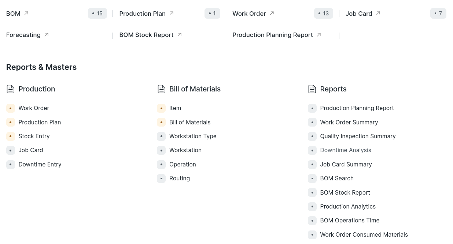453x244 pixels.
Task: Click the gray dot beside Production Analytics
Action: [x=312, y=207]
